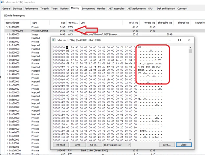This screenshot has height=155, width=205.
Task: Click the hex viewer title bar icon
Action: 54,40
